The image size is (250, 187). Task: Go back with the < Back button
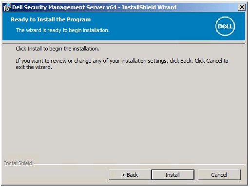130,175
